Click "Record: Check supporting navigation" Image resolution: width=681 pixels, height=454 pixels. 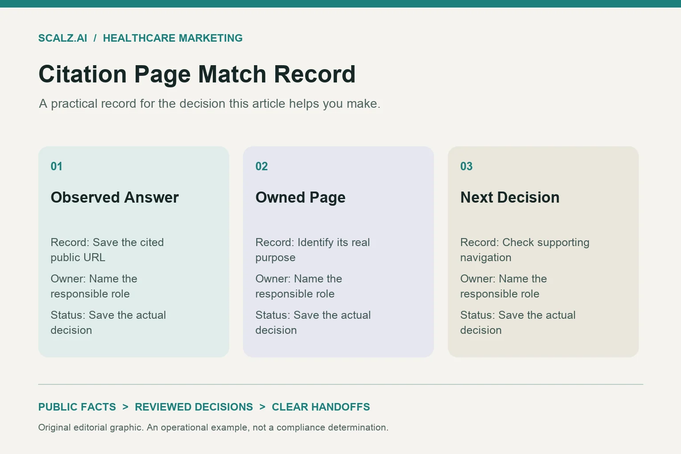525,250
